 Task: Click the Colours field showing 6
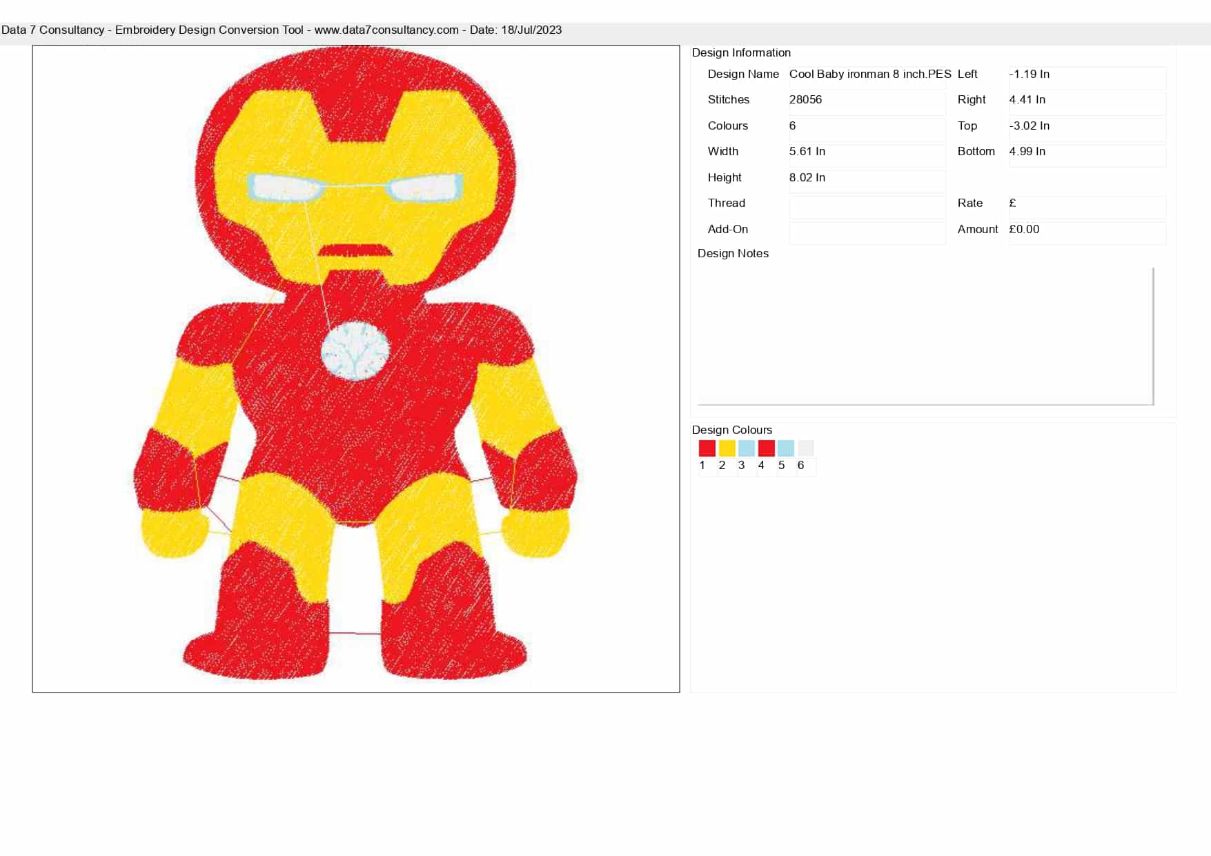[x=867, y=129]
